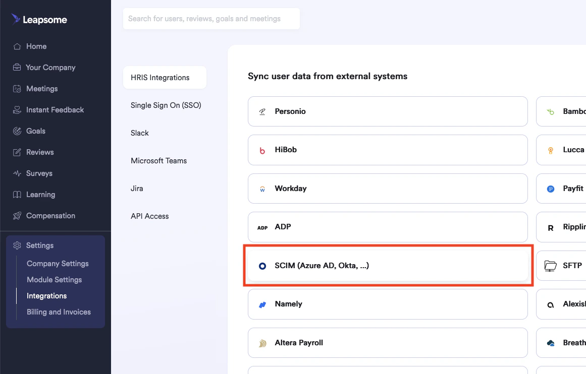This screenshot has width=586, height=374.
Task: Open the Compensation module
Action: (50, 216)
